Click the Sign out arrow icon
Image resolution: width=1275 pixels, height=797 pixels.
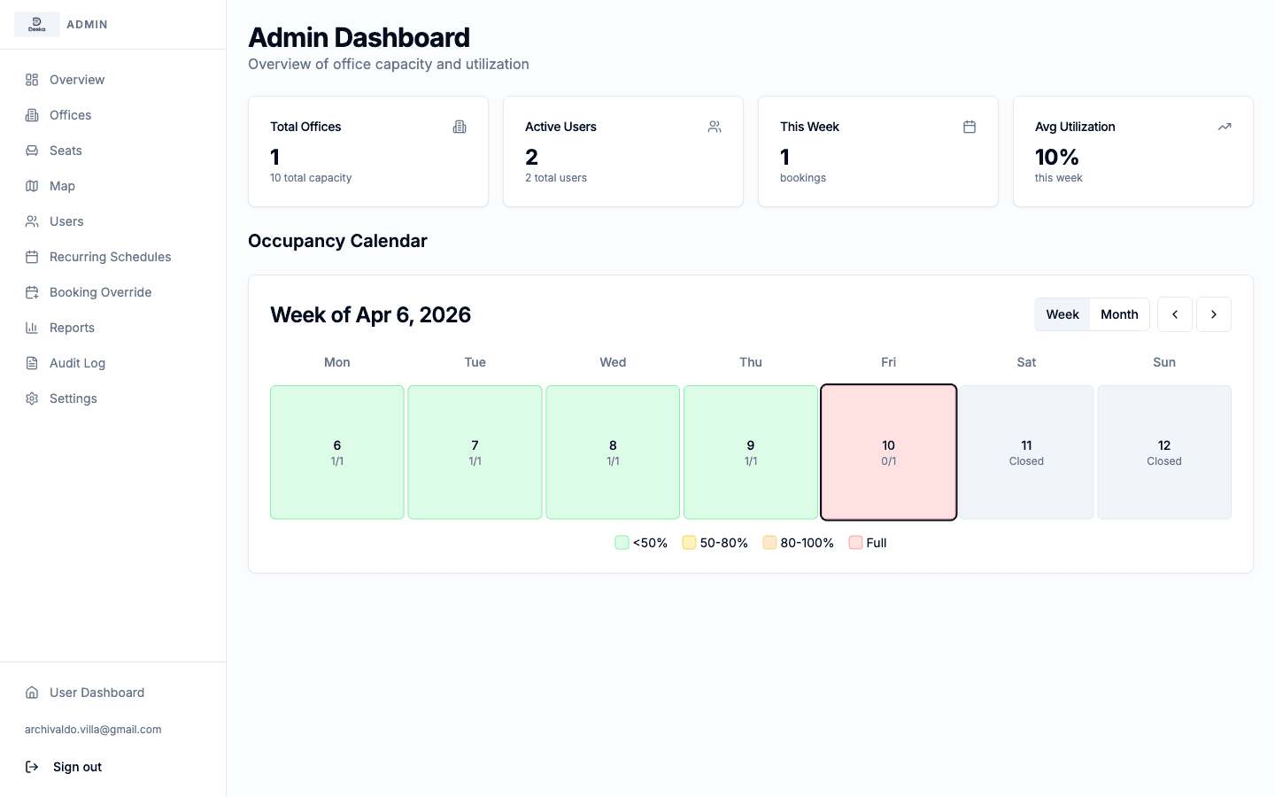tap(32, 767)
